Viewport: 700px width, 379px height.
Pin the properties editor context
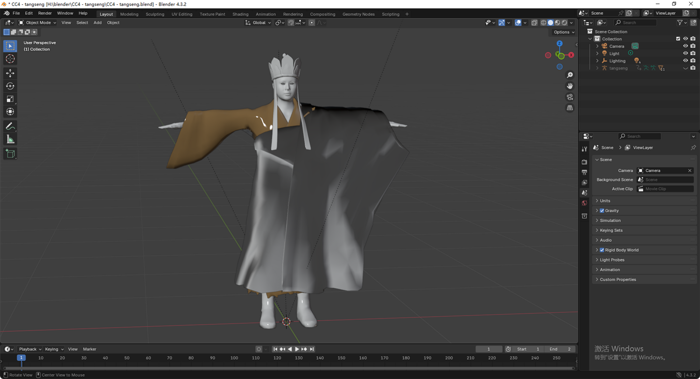pyautogui.click(x=693, y=147)
